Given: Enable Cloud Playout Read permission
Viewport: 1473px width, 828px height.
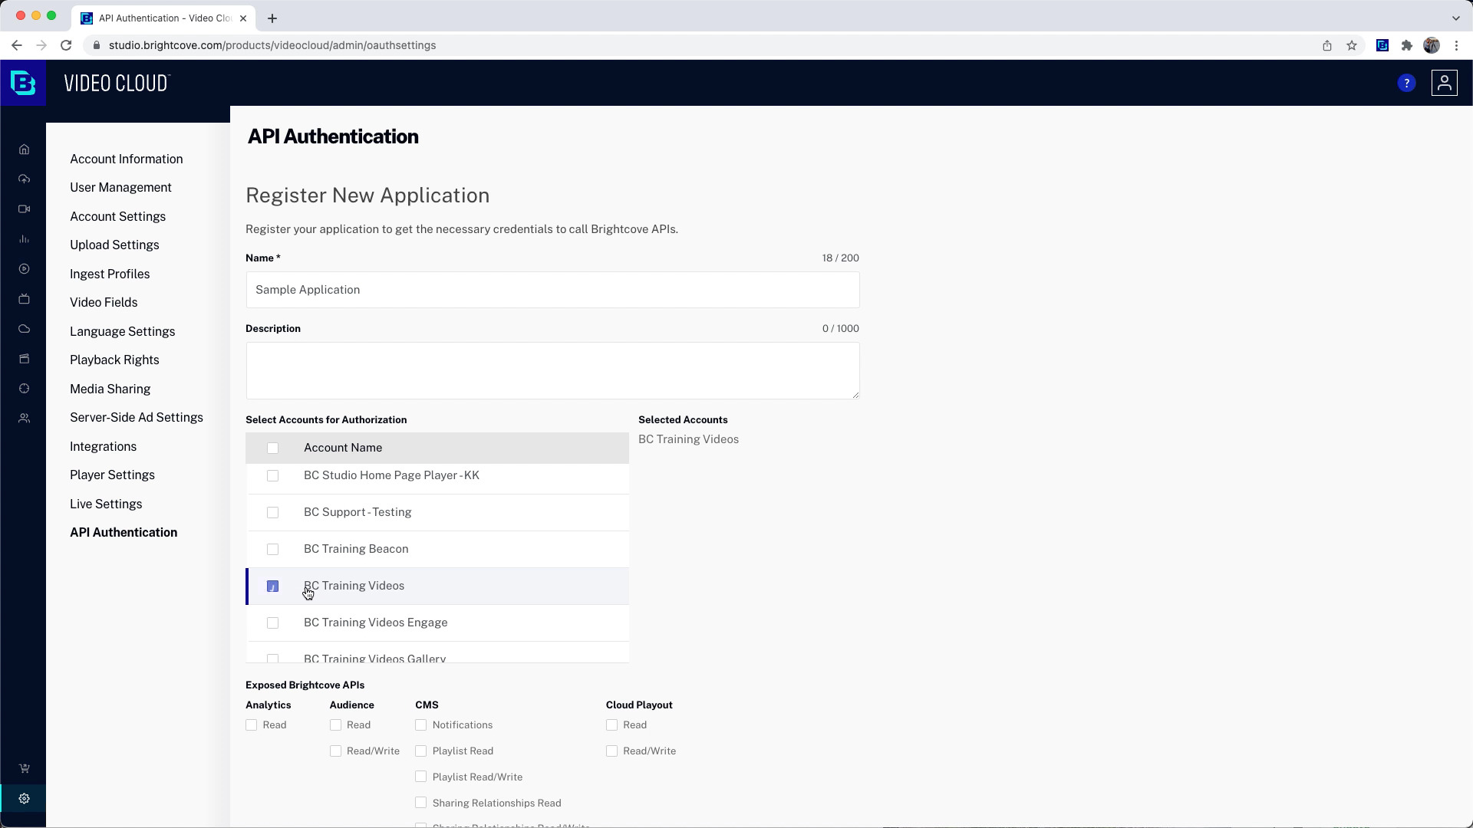Looking at the screenshot, I should click(612, 724).
